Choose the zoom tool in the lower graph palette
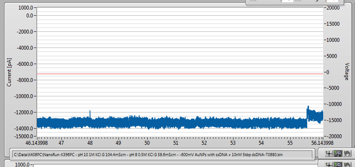 338,165
